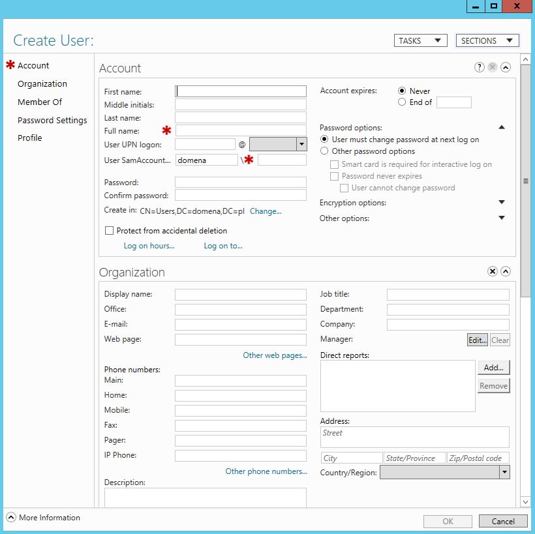Focus the Street address field
This screenshot has height=534, width=535.
tap(414, 437)
